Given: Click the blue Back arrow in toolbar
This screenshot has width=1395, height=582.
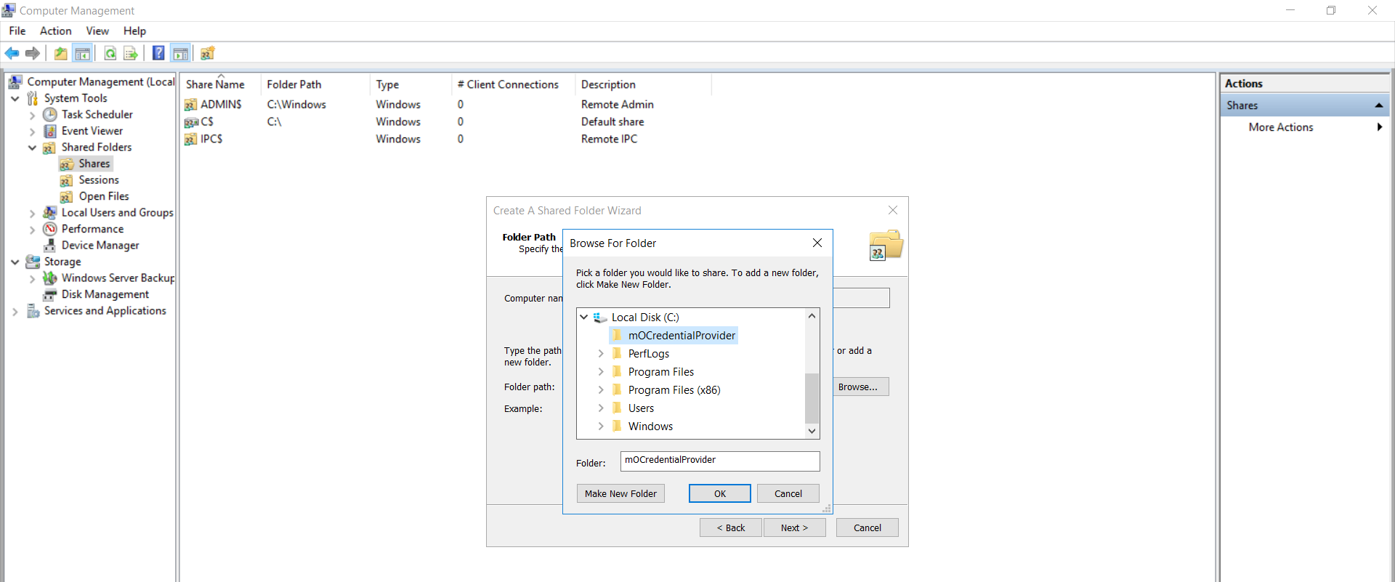Looking at the screenshot, I should [12, 53].
